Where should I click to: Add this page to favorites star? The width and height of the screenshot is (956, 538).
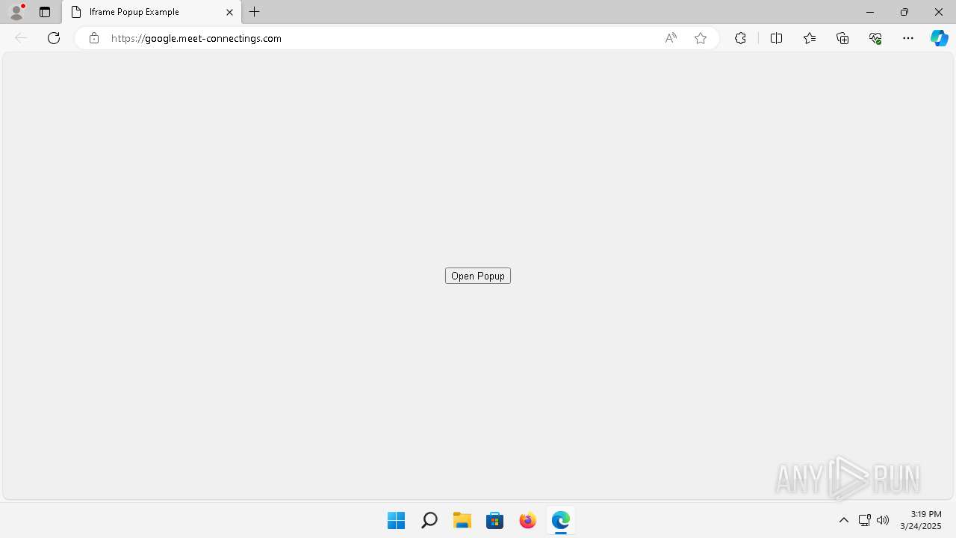[701, 38]
